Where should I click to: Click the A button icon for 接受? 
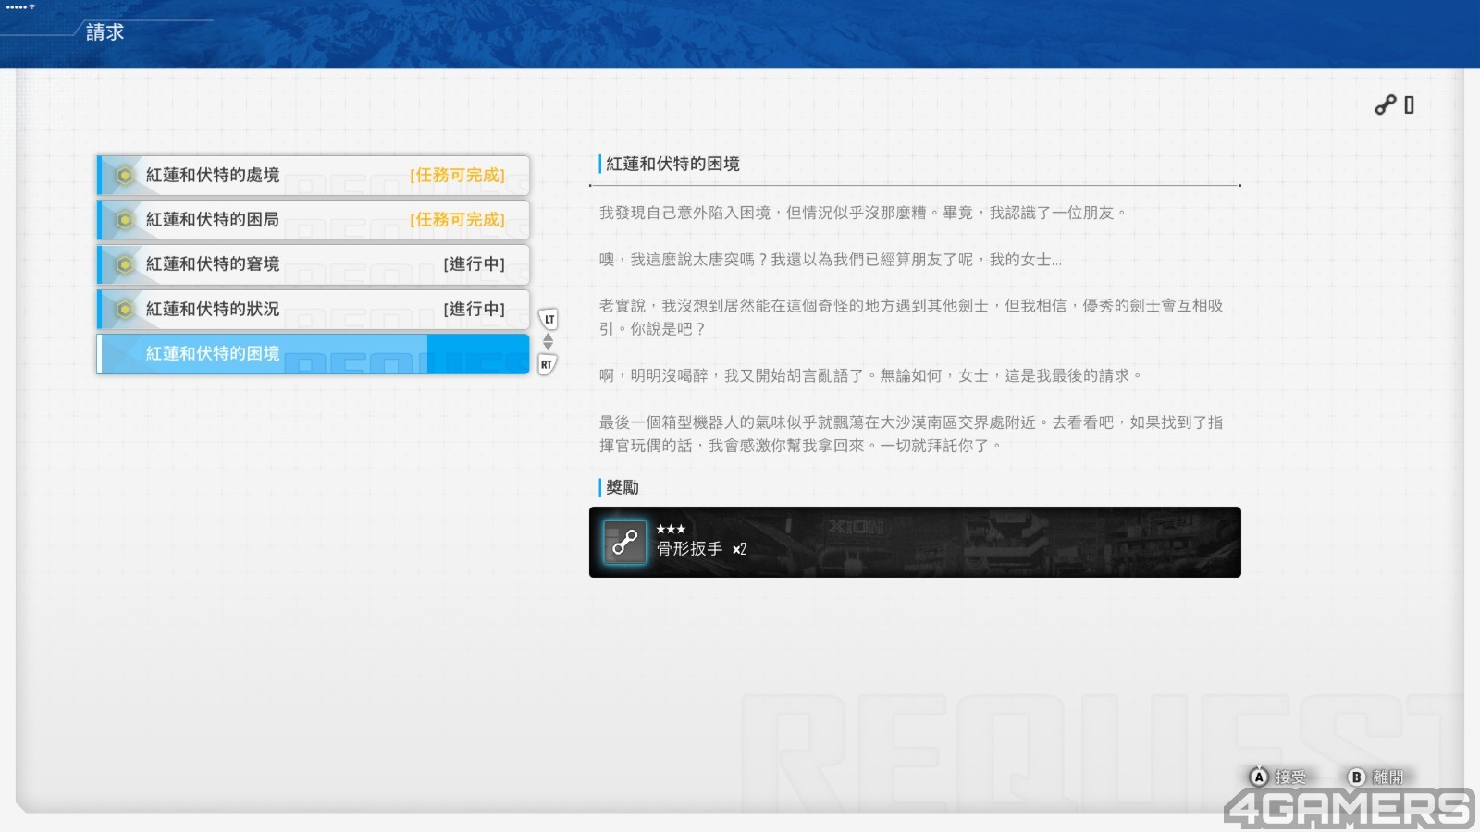tap(1259, 777)
